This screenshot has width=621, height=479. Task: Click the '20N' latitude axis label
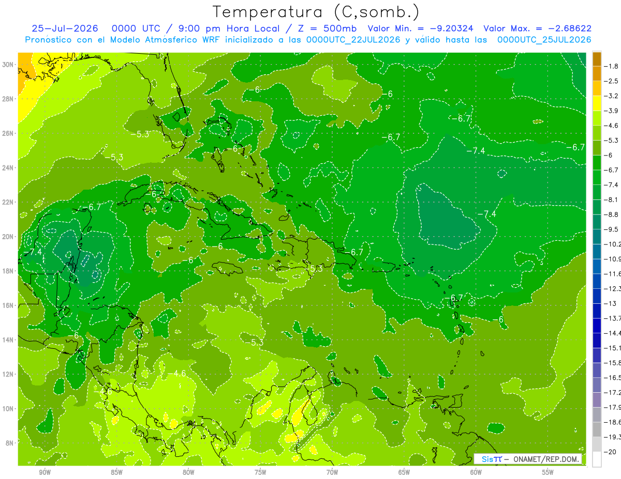click(8, 237)
